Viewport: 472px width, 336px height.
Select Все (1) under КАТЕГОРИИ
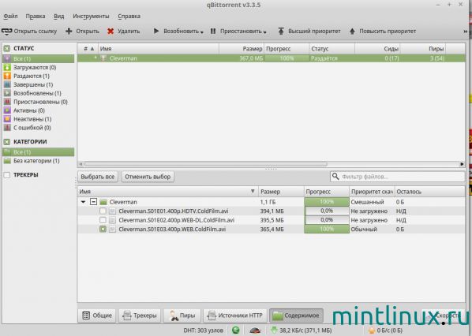point(38,152)
